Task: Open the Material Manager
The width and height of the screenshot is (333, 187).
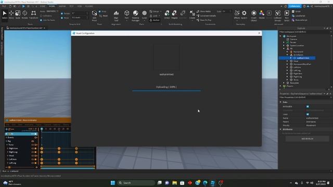Action: point(135,16)
